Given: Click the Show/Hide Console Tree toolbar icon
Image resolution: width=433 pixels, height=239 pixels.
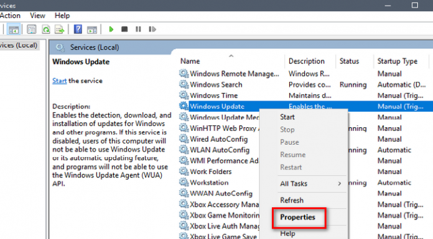Looking at the screenshot, I should pyautogui.click(x=14, y=29).
